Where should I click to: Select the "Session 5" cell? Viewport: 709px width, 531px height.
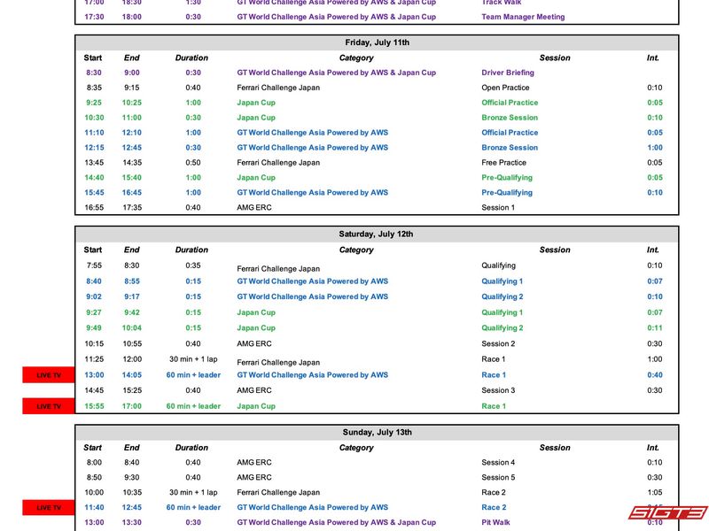click(498, 477)
